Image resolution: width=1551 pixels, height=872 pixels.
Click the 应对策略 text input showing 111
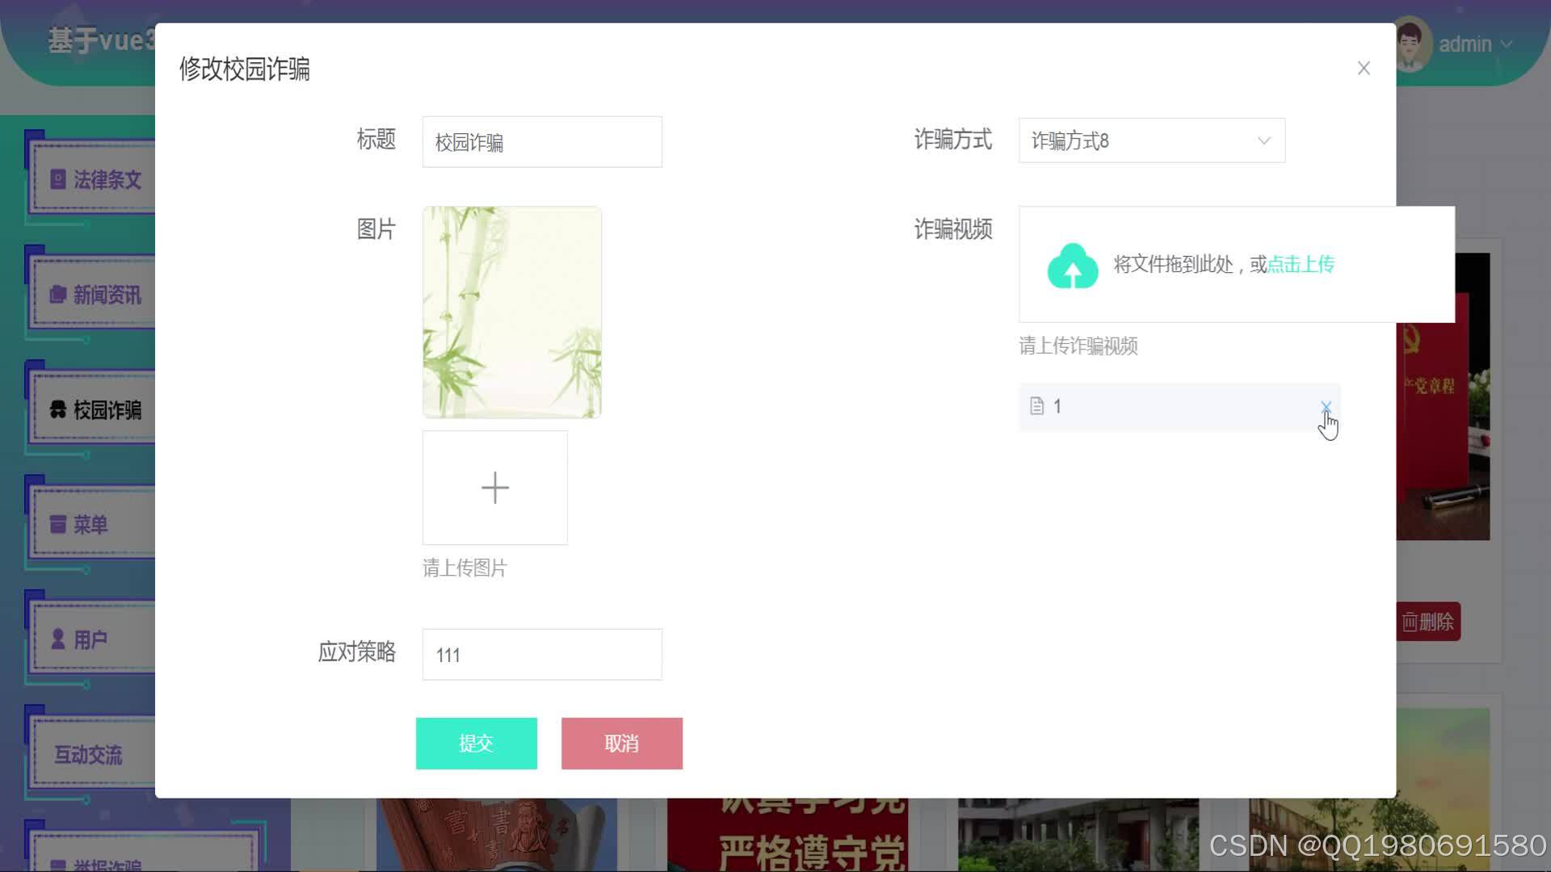pyautogui.click(x=541, y=654)
